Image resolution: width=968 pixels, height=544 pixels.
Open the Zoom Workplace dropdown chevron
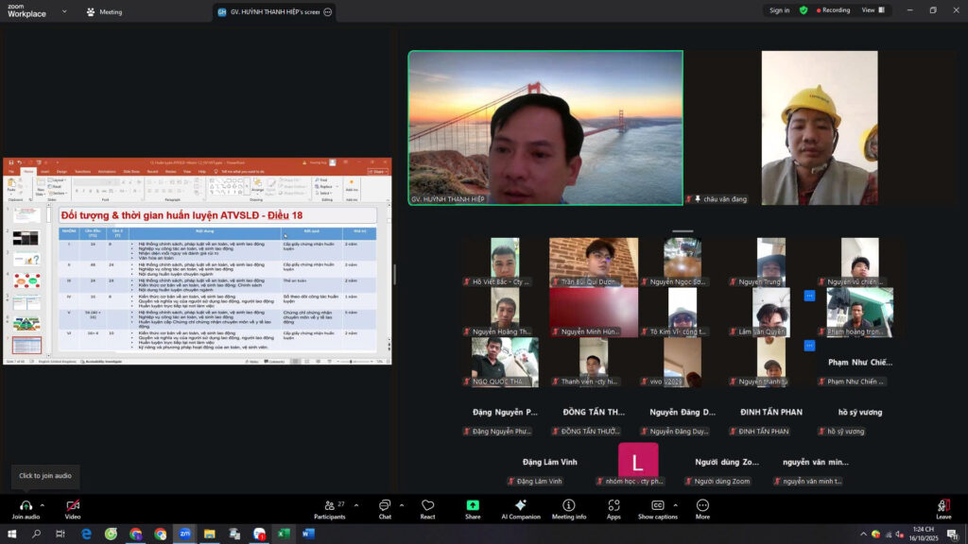pyautogui.click(x=64, y=12)
